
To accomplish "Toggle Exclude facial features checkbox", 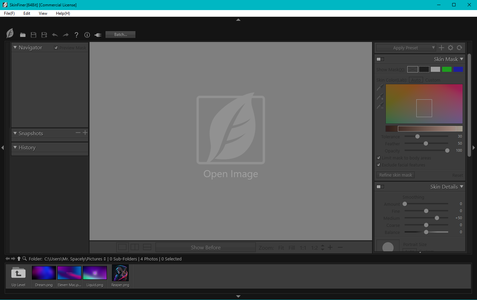I will [x=378, y=165].
